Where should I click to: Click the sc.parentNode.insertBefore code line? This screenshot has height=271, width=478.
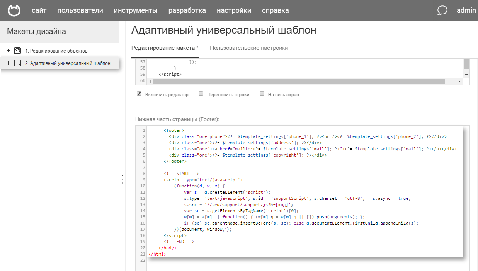(301, 223)
